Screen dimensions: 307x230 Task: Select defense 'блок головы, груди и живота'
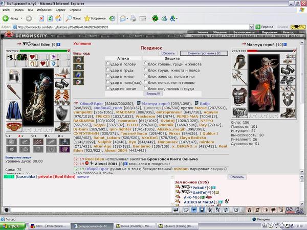[x=145, y=63]
